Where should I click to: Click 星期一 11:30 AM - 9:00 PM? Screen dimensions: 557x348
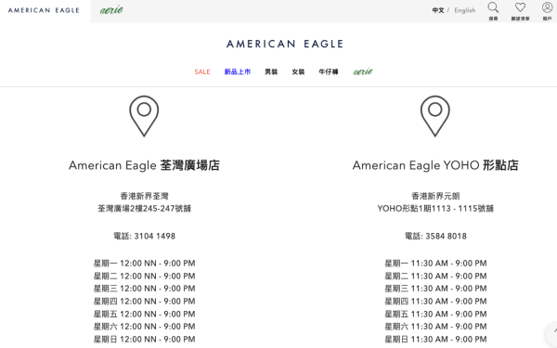(x=435, y=264)
